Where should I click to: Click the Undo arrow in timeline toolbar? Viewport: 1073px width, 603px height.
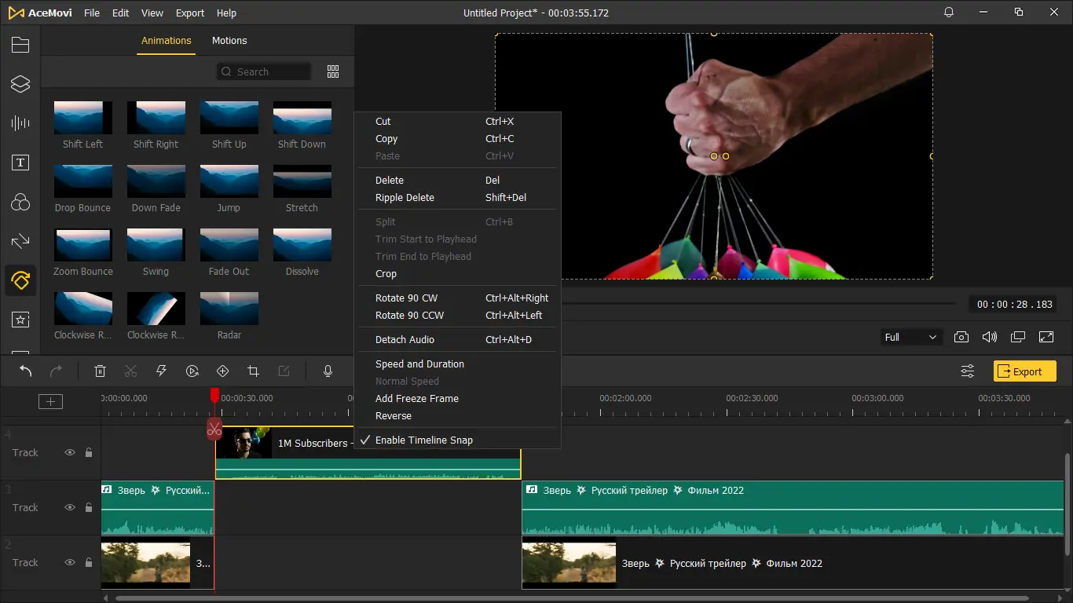(x=26, y=371)
